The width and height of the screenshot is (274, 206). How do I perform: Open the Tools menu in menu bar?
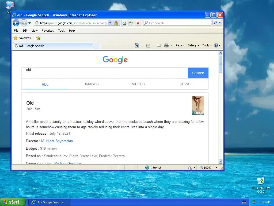pyautogui.click(x=62, y=31)
